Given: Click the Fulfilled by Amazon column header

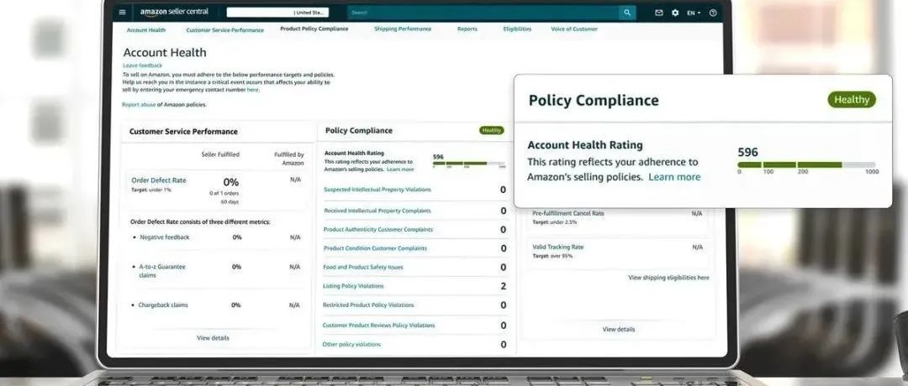Looking at the screenshot, I should (x=289, y=159).
